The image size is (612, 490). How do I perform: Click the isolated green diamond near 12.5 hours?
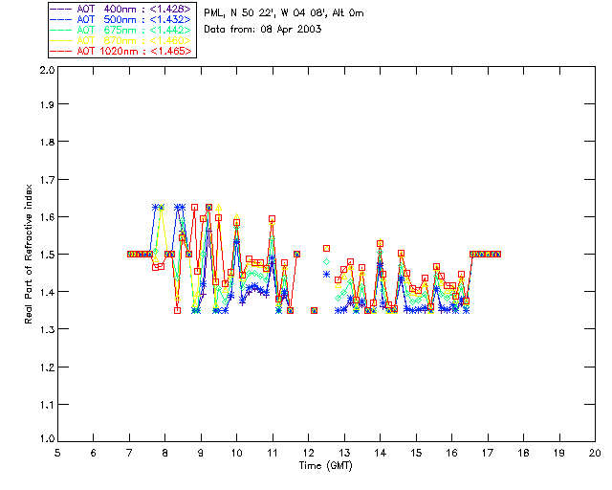tap(327, 262)
